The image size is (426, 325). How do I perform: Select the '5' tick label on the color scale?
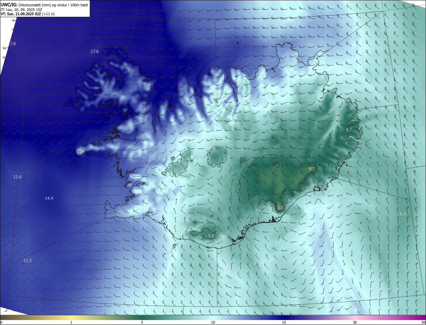[142, 323]
